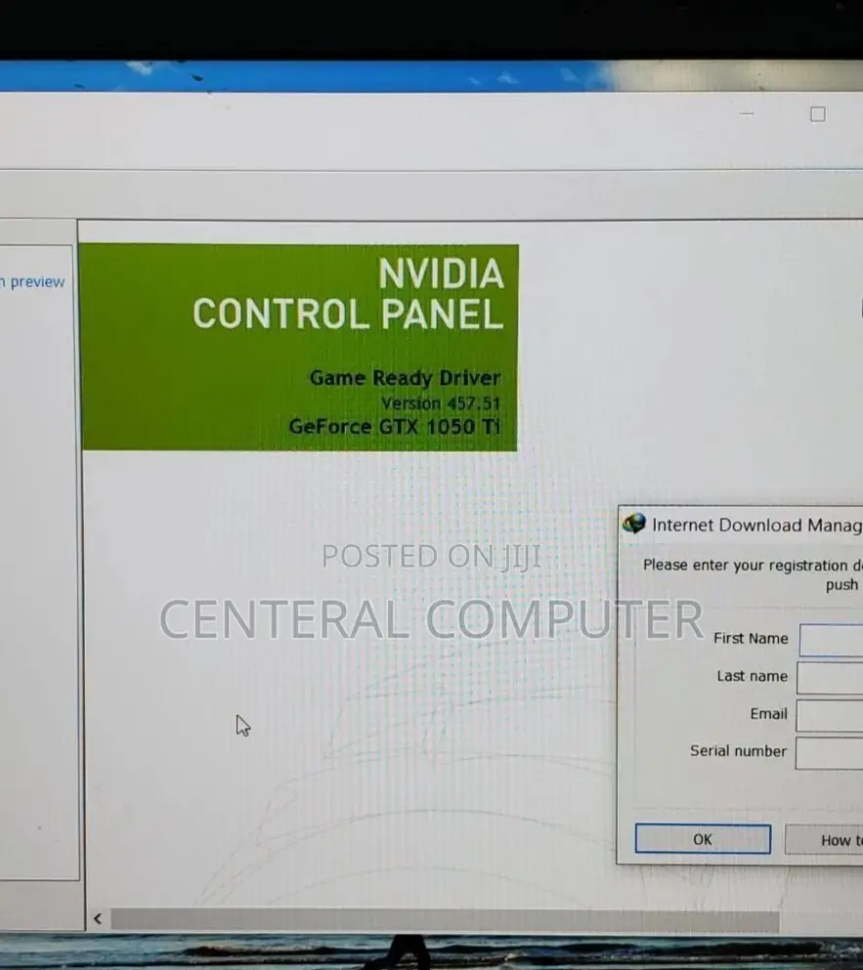
Task: Click the horizontal scrollbar thumb
Action: pos(445,920)
